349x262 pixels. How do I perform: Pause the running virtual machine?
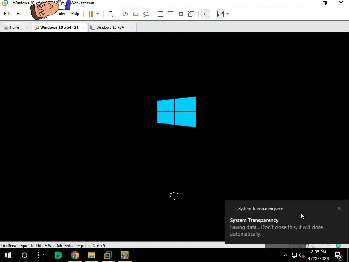[90, 14]
